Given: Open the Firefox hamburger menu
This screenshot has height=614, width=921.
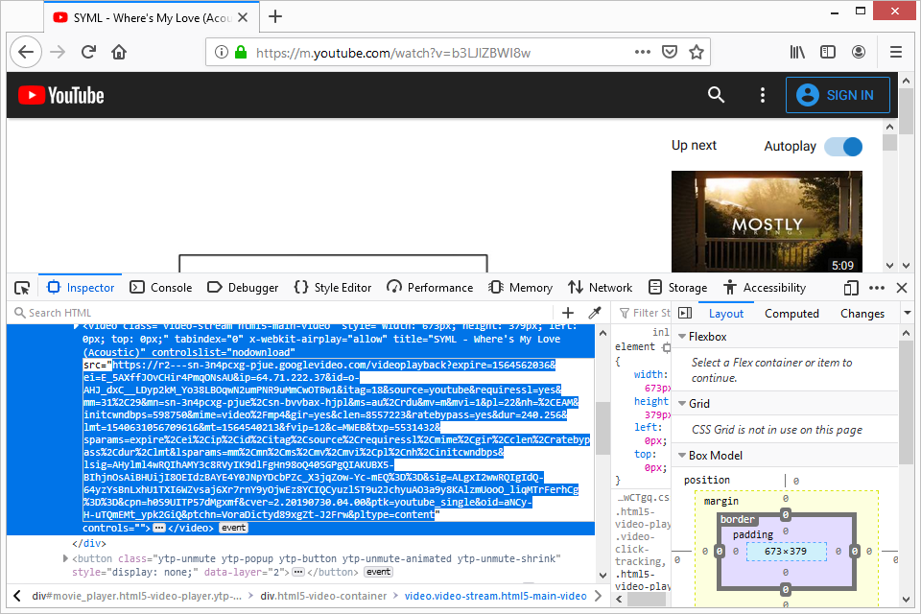Looking at the screenshot, I should (895, 52).
